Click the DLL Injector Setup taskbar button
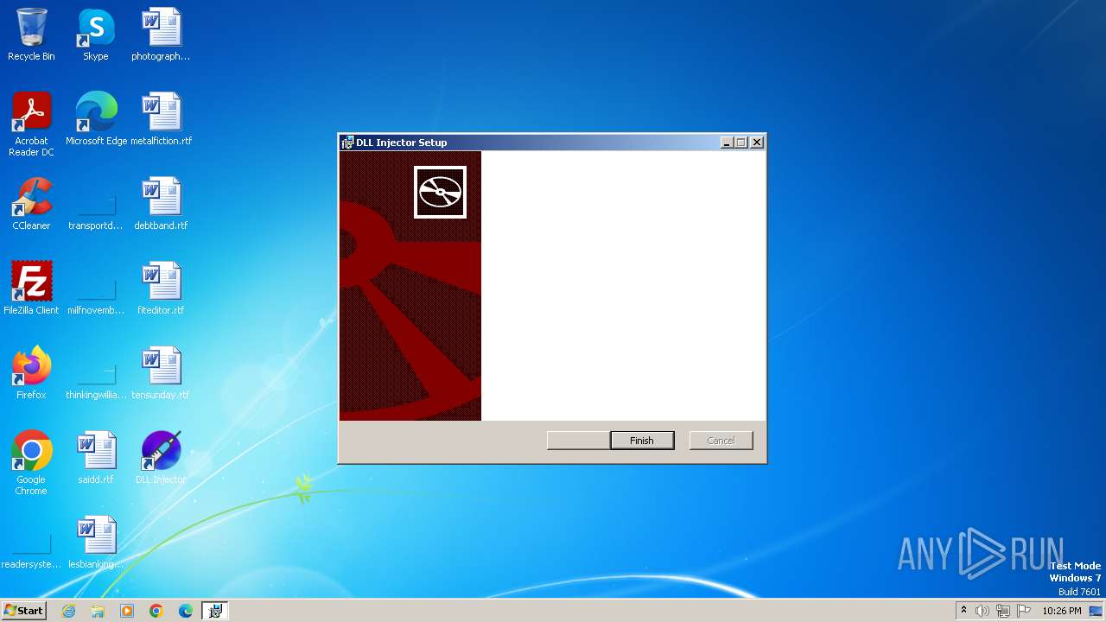Viewport: 1106px width, 622px height. point(215,611)
